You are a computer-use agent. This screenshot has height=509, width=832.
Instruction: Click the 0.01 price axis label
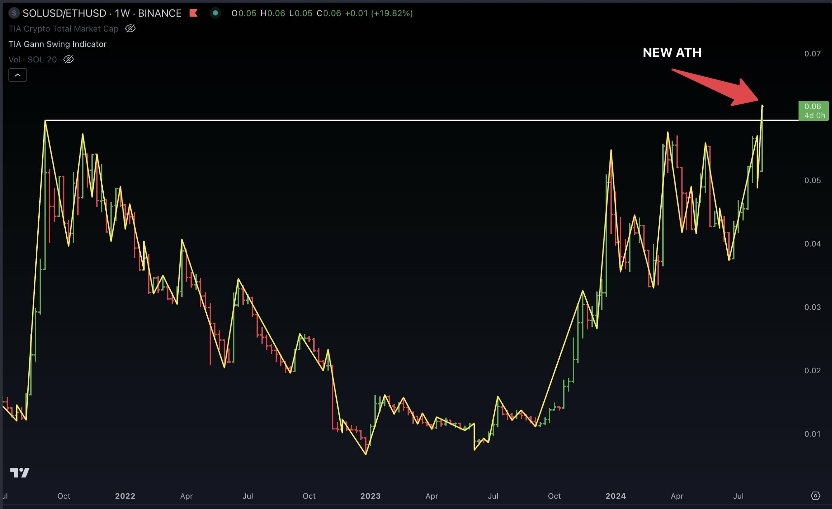point(812,434)
